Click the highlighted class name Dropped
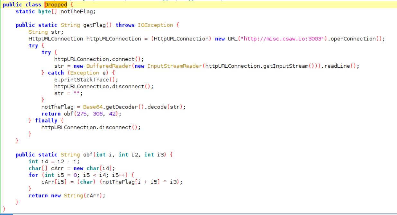Image resolution: width=397 pixels, height=215 pixels. tap(56, 4)
